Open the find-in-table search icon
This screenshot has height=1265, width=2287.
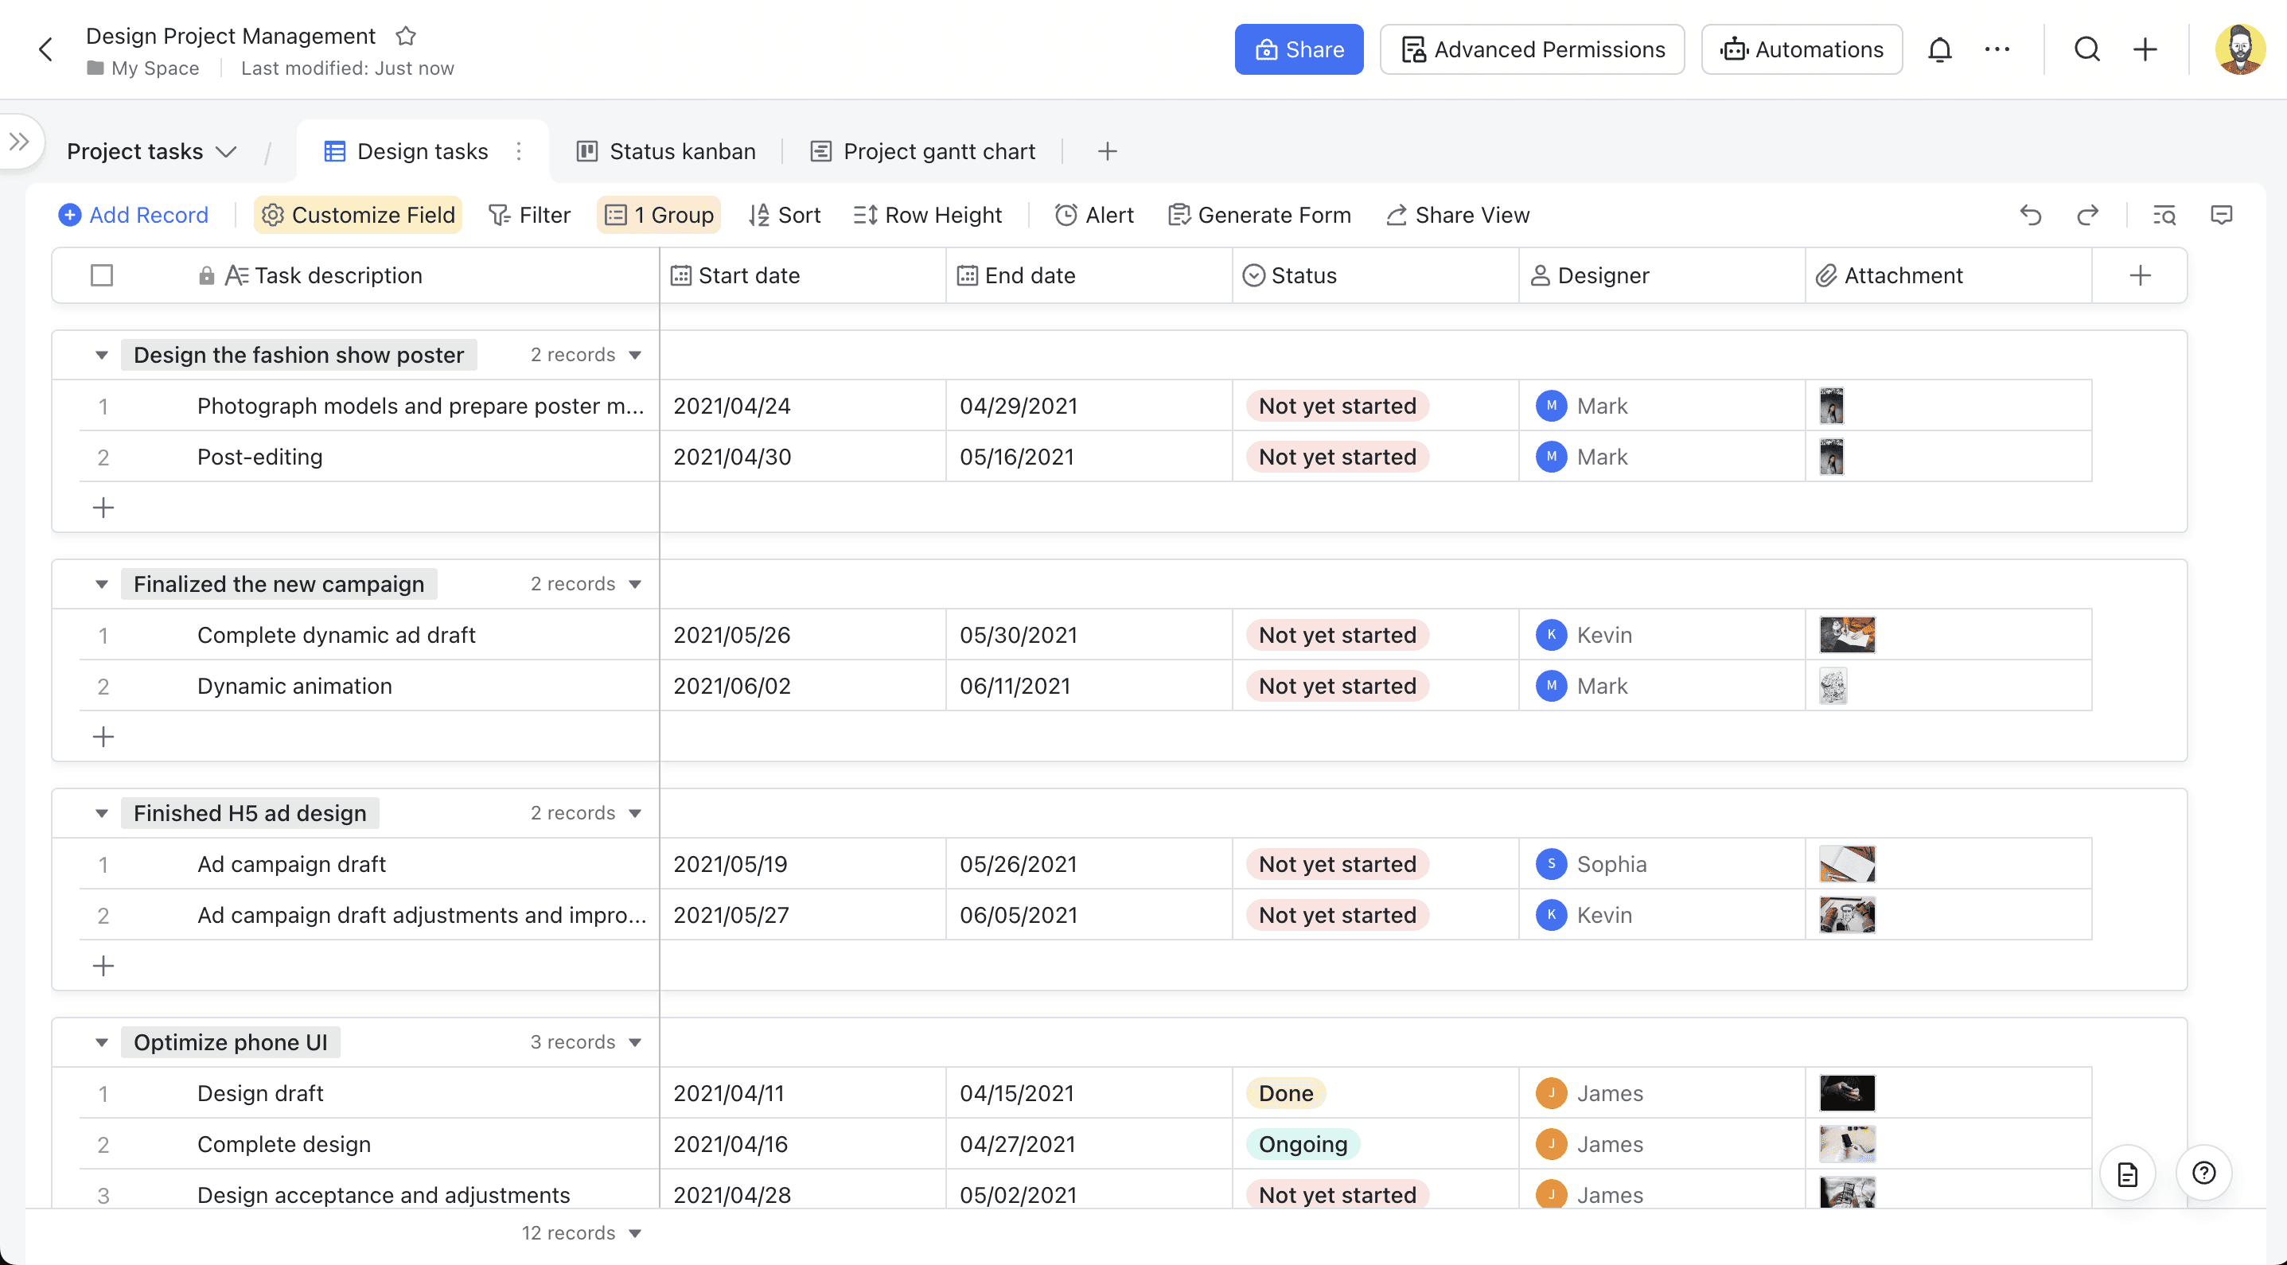click(x=2164, y=215)
